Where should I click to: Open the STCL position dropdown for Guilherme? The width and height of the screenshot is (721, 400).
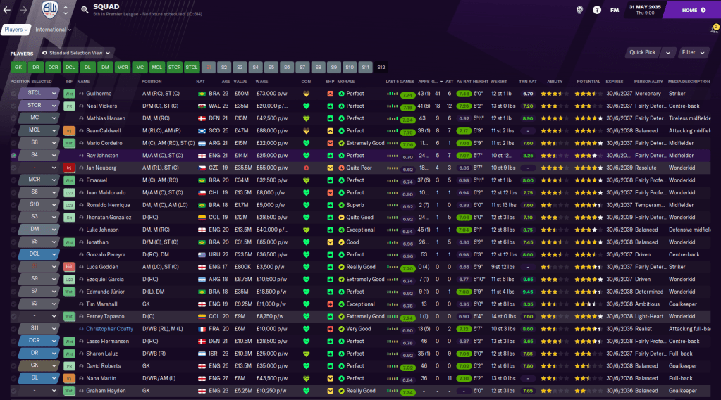point(54,93)
